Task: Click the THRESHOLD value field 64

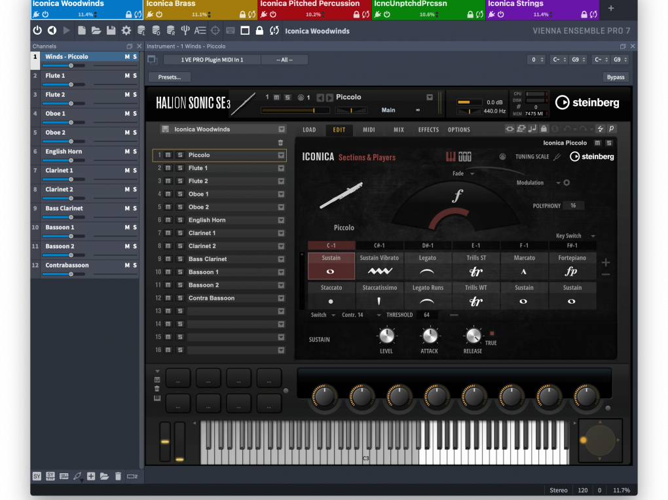Action: click(x=426, y=315)
